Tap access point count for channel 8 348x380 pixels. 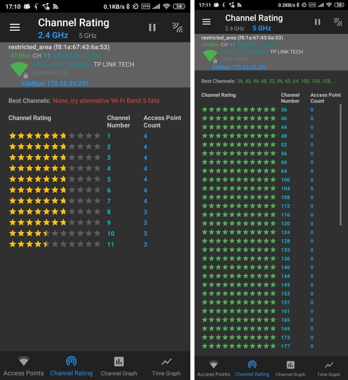tap(145, 212)
